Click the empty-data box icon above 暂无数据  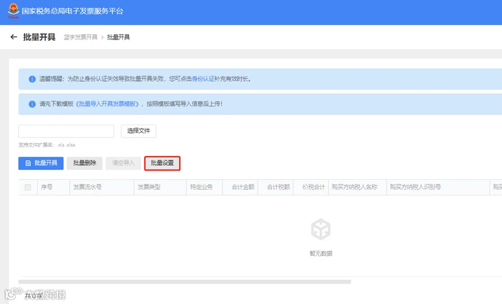coord(321,229)
